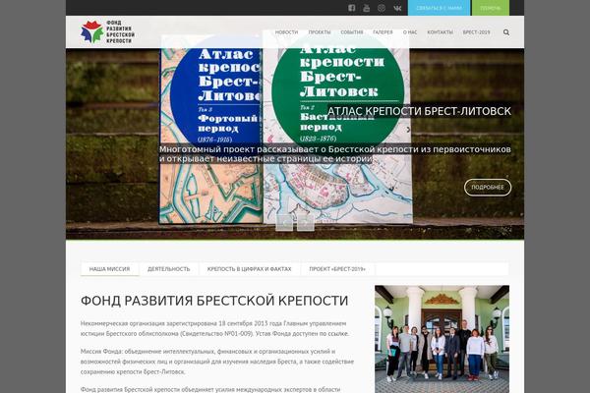Open the 'О нас' menu item
Viewport: 590px width, 393px height.
410,32
